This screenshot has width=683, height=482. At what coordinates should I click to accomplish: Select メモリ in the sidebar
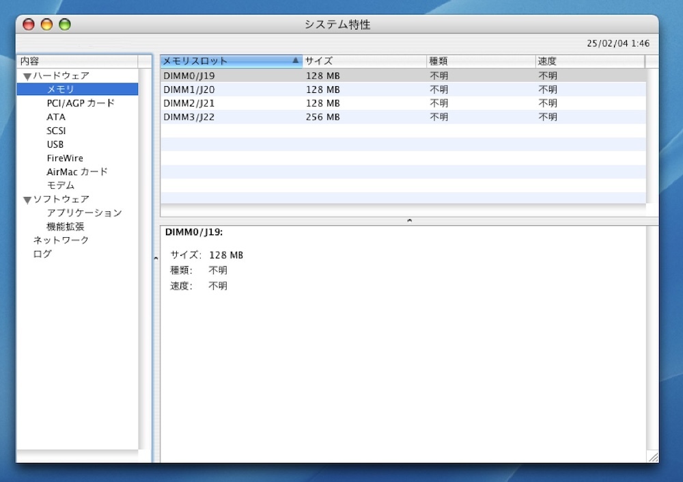(78, 90)
